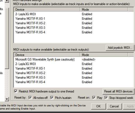Screen dimensions: 135x113
Task: Select Yamaha MOTIF-R XS-3 input device
Action: [x=74, y=28]
